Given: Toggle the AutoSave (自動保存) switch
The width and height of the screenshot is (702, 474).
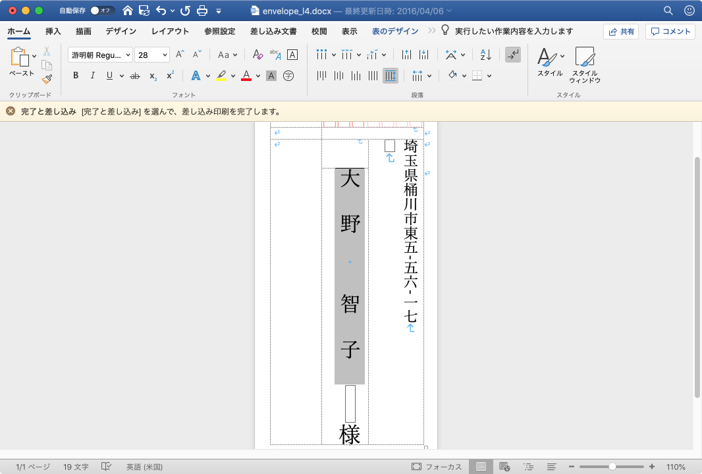Looking at the screenshot, I should pyautogui.click(x=101, y=11).
